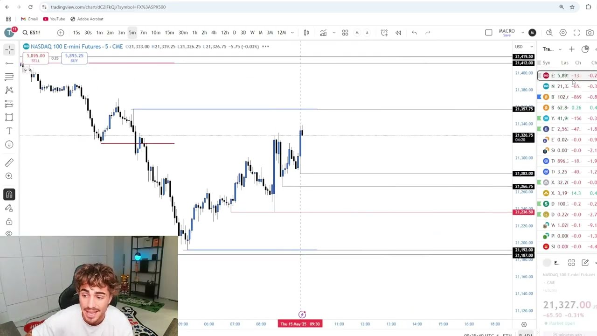Viewport: 597px width, 336px height.
Task: Switch to the 15m timeframe
Action: 169,33
